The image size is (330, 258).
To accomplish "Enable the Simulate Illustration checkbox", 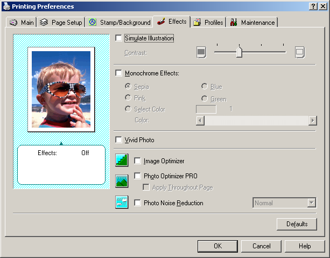I will pos(119,38).
